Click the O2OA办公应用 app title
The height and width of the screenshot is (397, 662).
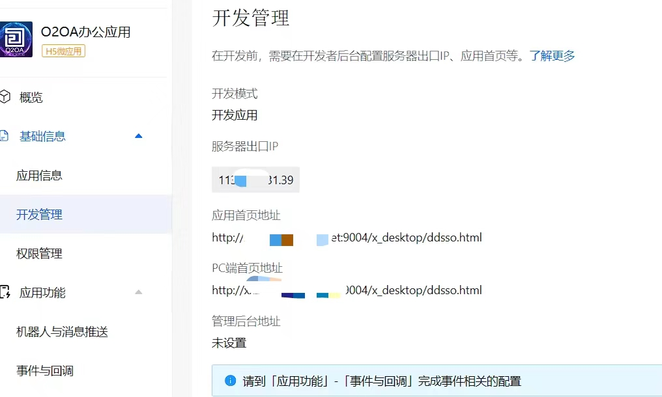86,32
